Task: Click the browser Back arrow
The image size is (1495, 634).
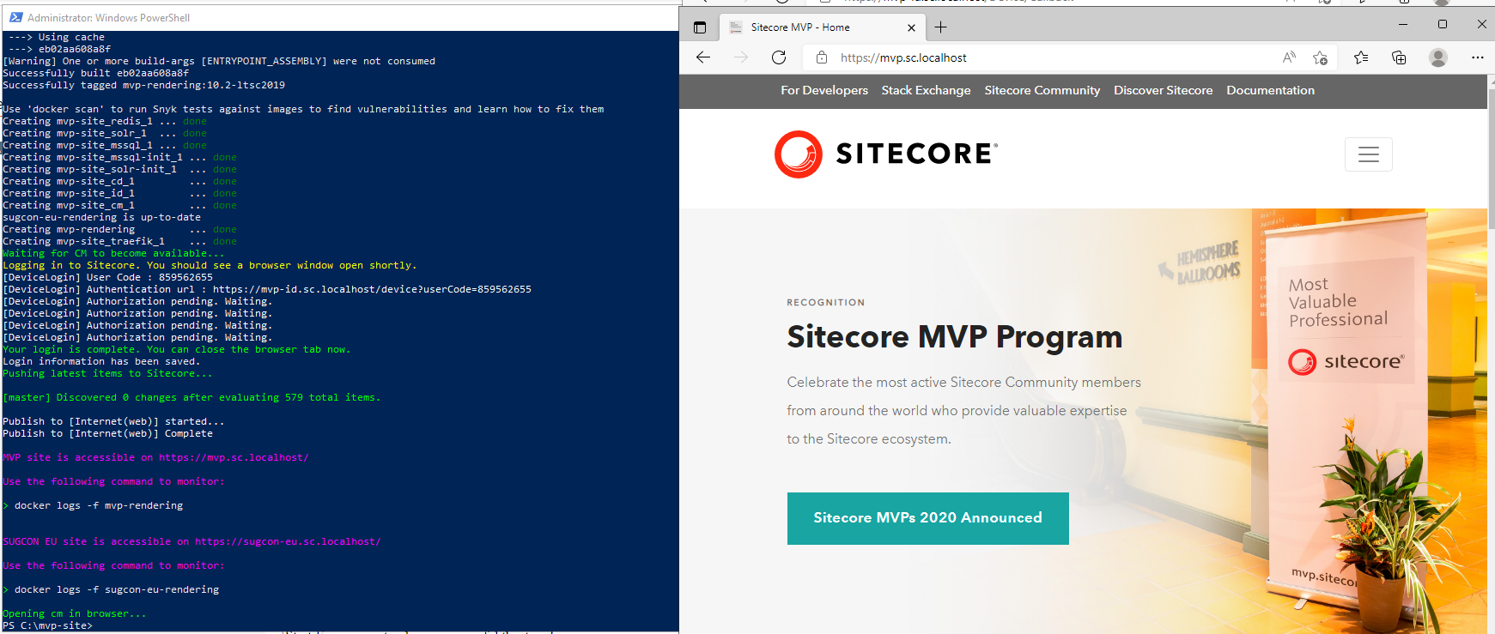Action: tap(703, 57)
